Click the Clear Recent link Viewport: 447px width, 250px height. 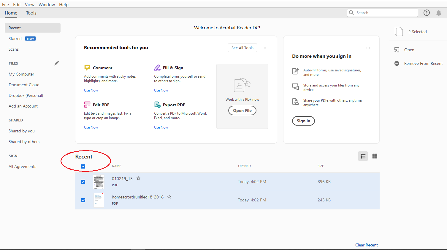366,245
